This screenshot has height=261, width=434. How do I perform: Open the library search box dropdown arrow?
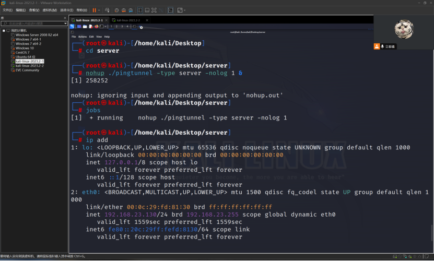click(65, 23)
